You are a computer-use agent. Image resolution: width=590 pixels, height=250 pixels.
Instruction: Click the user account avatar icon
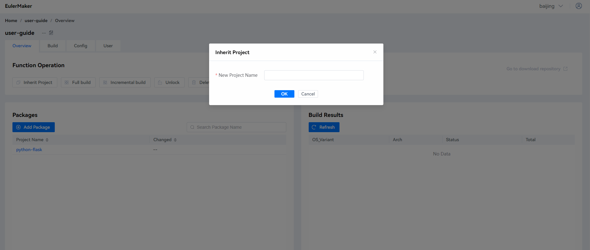(578, 6)
